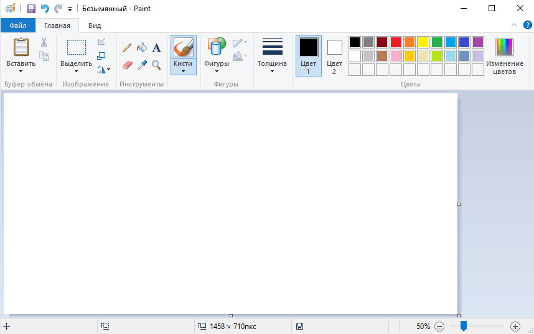
Task: Select the Eraser tool
Action: 127,65
